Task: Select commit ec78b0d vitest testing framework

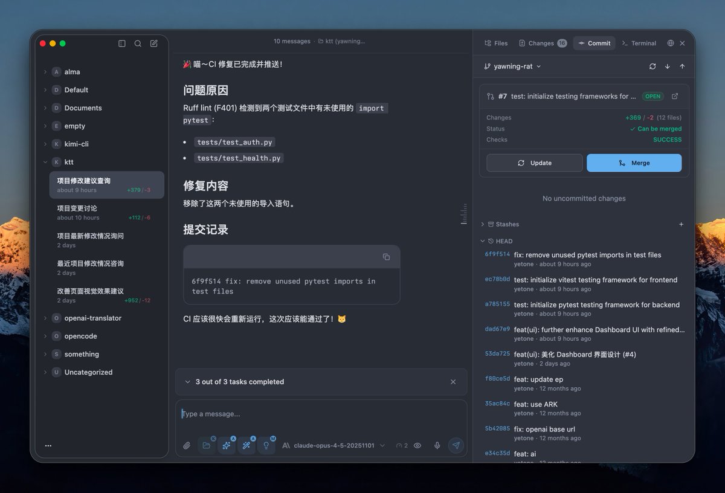Action: tap(585, 284)
